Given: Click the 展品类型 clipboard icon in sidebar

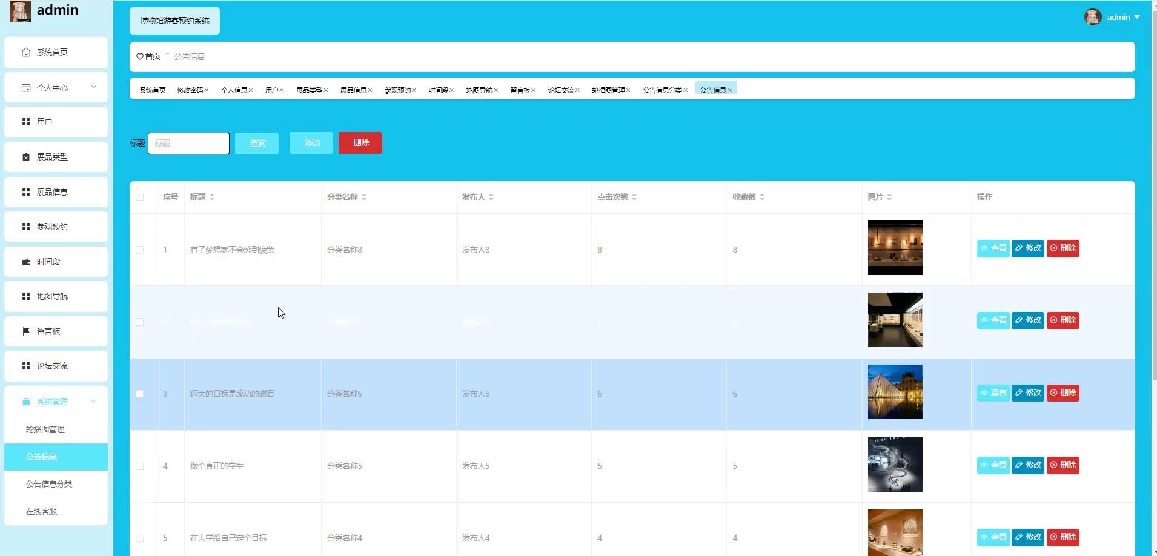Looking at the screenshot, I should coord(26,157).
